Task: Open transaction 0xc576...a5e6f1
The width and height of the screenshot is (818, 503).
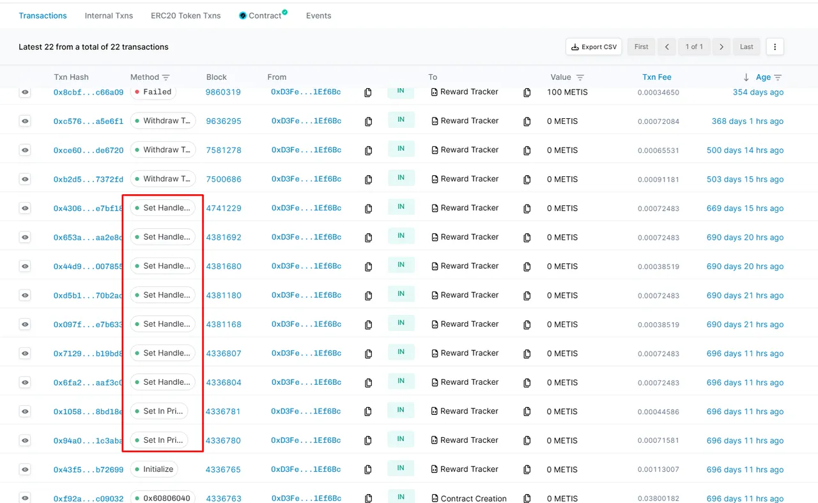Action: (88, 121)
